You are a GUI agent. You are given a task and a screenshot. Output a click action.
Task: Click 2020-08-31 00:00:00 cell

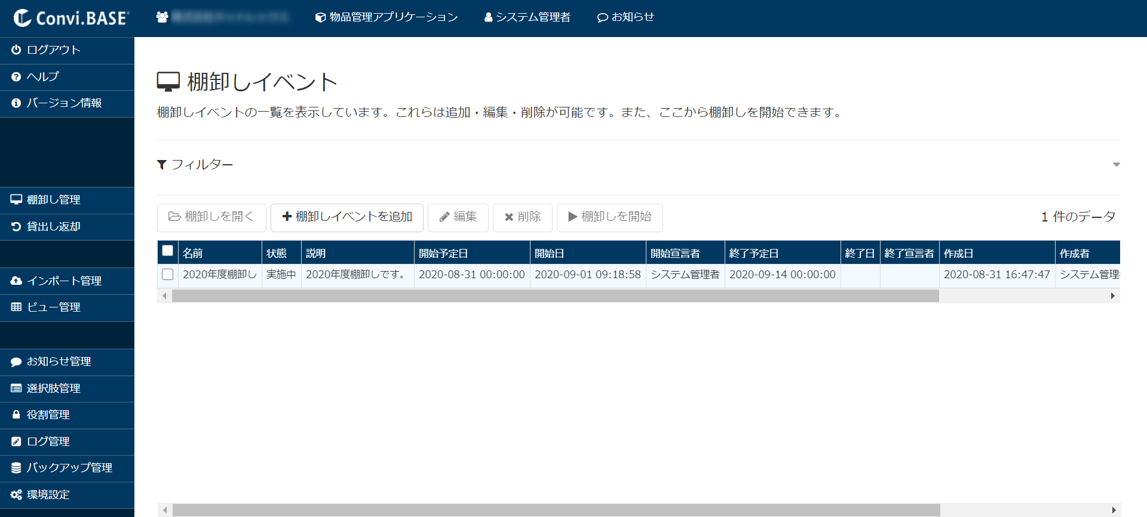[x=472, y=275]
